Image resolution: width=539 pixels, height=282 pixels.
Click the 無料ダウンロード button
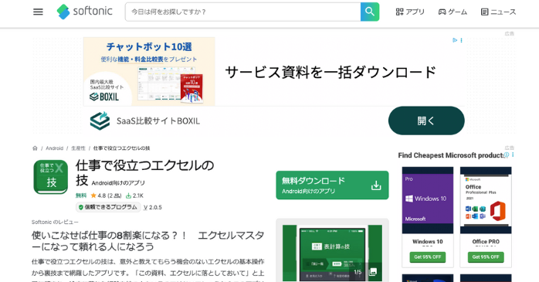tap(332, 185)
